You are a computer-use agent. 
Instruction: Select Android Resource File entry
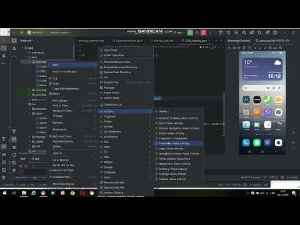coord(126,62)
